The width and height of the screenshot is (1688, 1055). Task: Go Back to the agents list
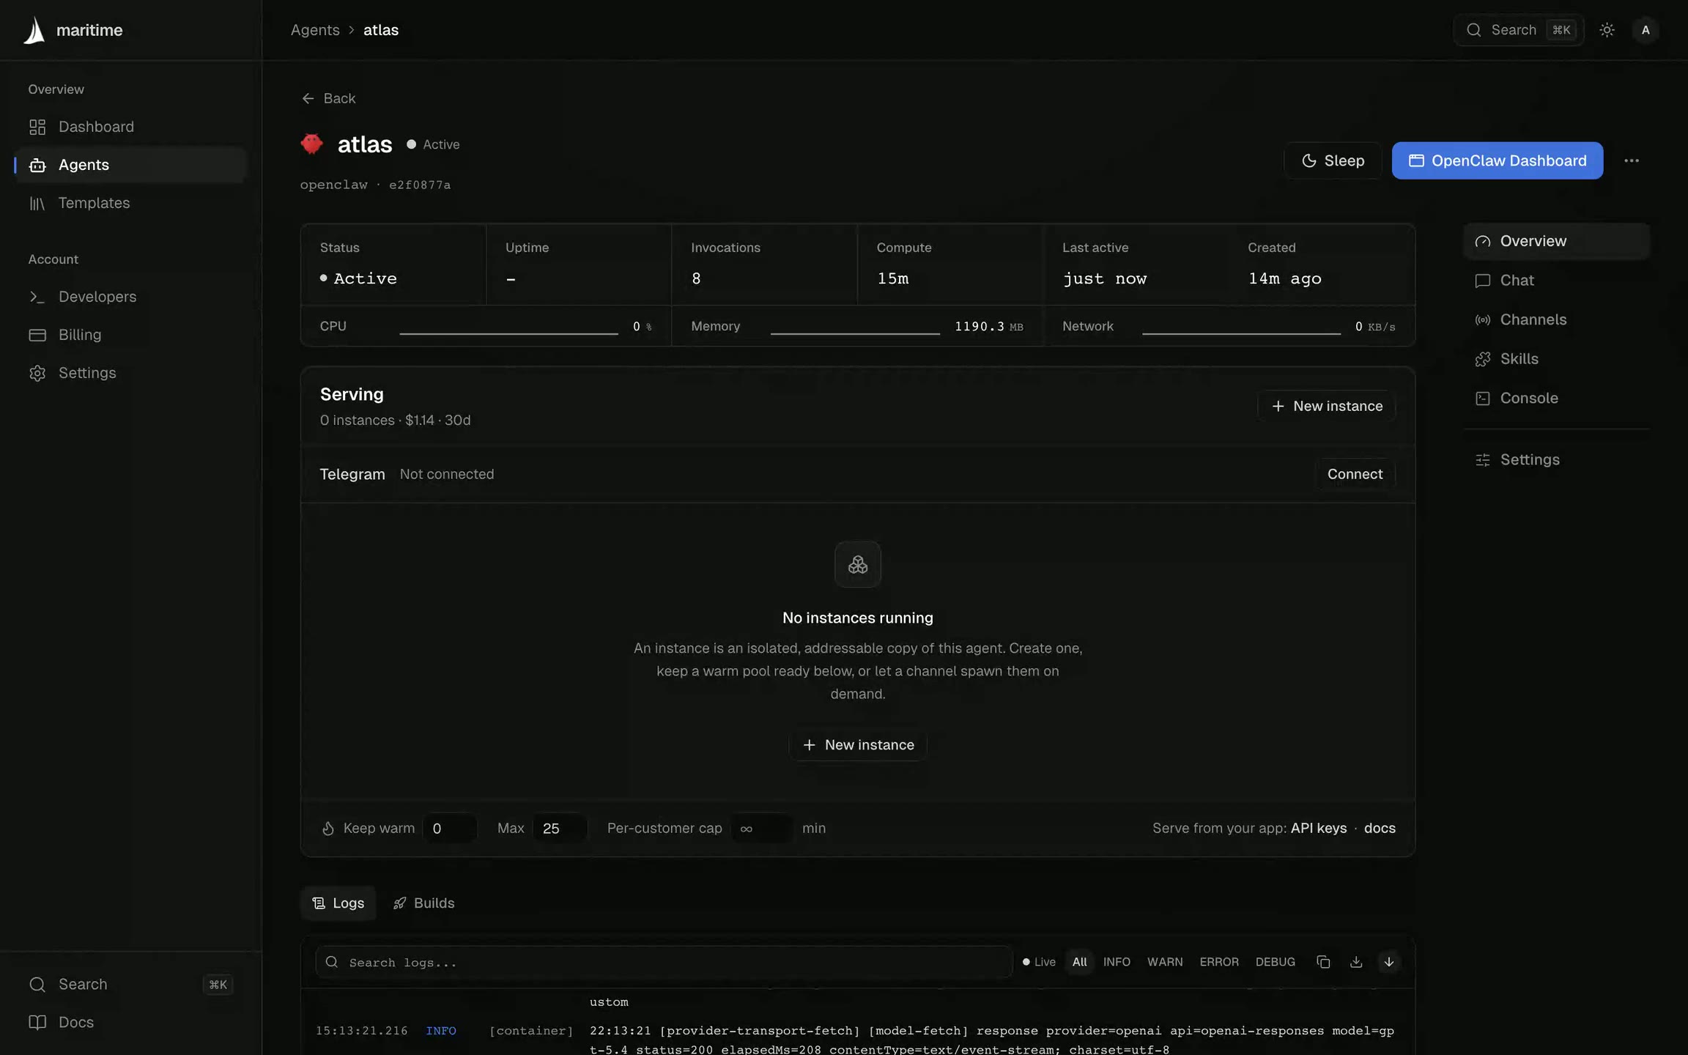pos(329,98)
